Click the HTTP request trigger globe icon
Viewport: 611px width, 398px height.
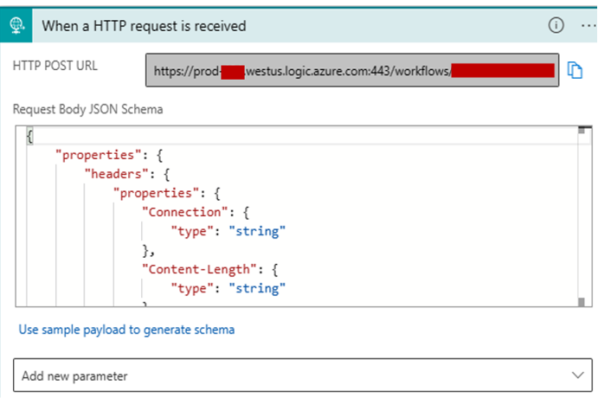16,26
